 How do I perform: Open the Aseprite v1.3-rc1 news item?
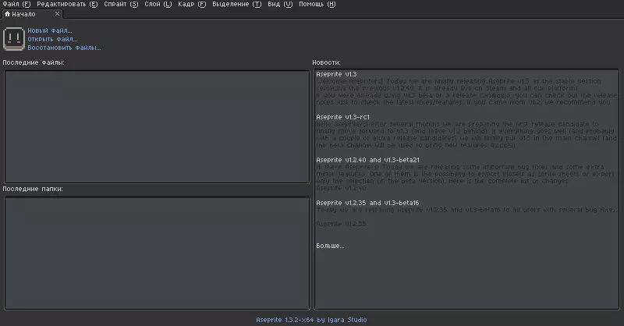click(342, 117)
